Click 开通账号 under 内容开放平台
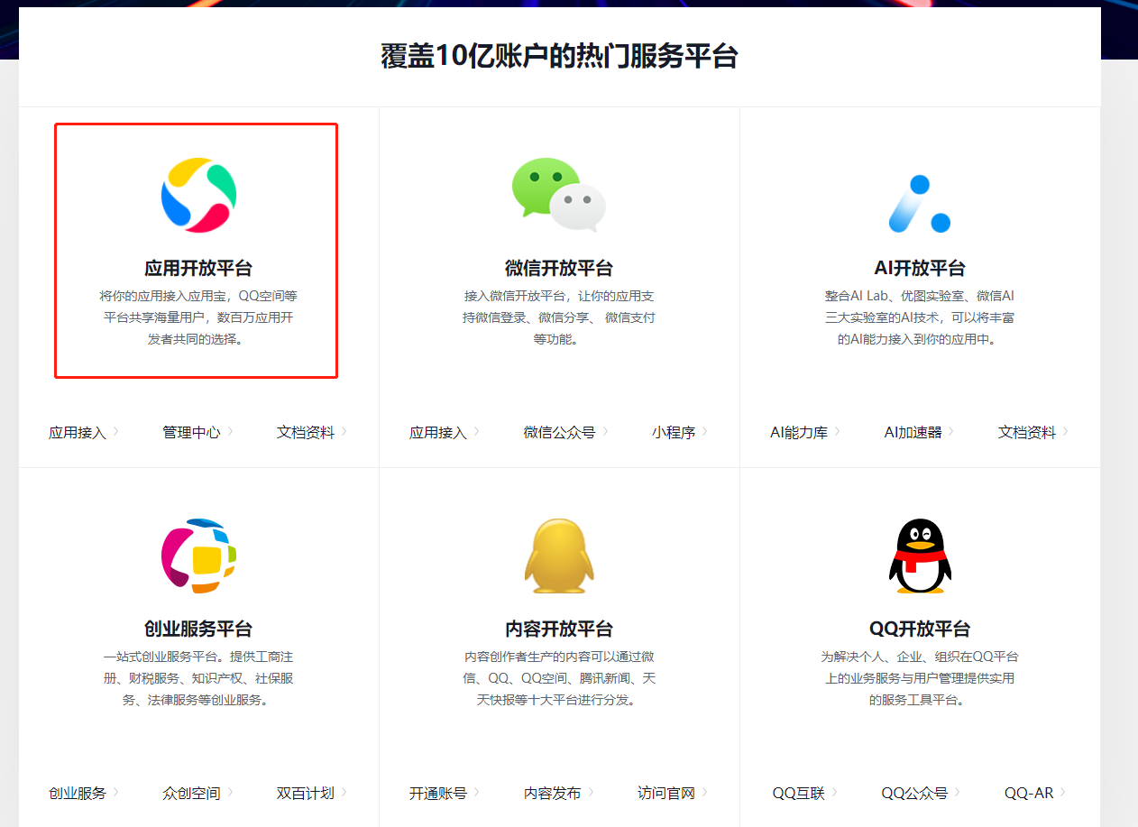The image size is (1138, 827). pyautogui.click(x=437, y=793)
